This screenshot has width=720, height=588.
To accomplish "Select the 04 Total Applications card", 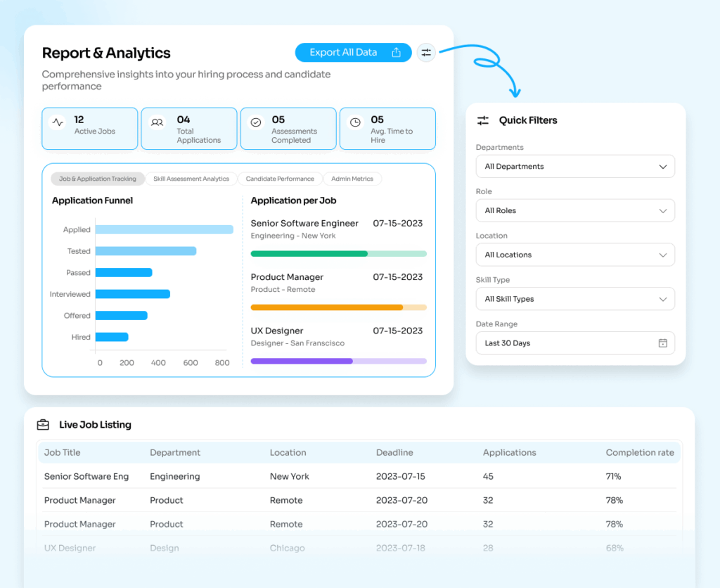I will pyautogui.click(x=189, y=129).
